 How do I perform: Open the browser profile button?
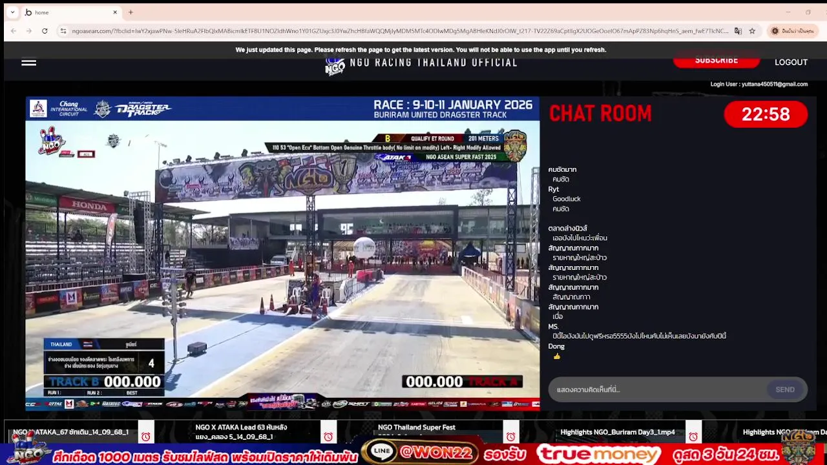(792, 31)
